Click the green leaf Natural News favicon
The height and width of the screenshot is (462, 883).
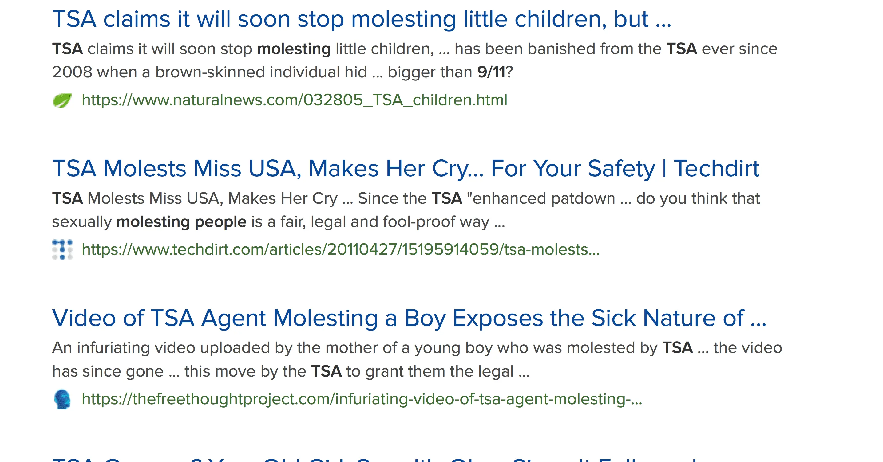click(62, 100)
